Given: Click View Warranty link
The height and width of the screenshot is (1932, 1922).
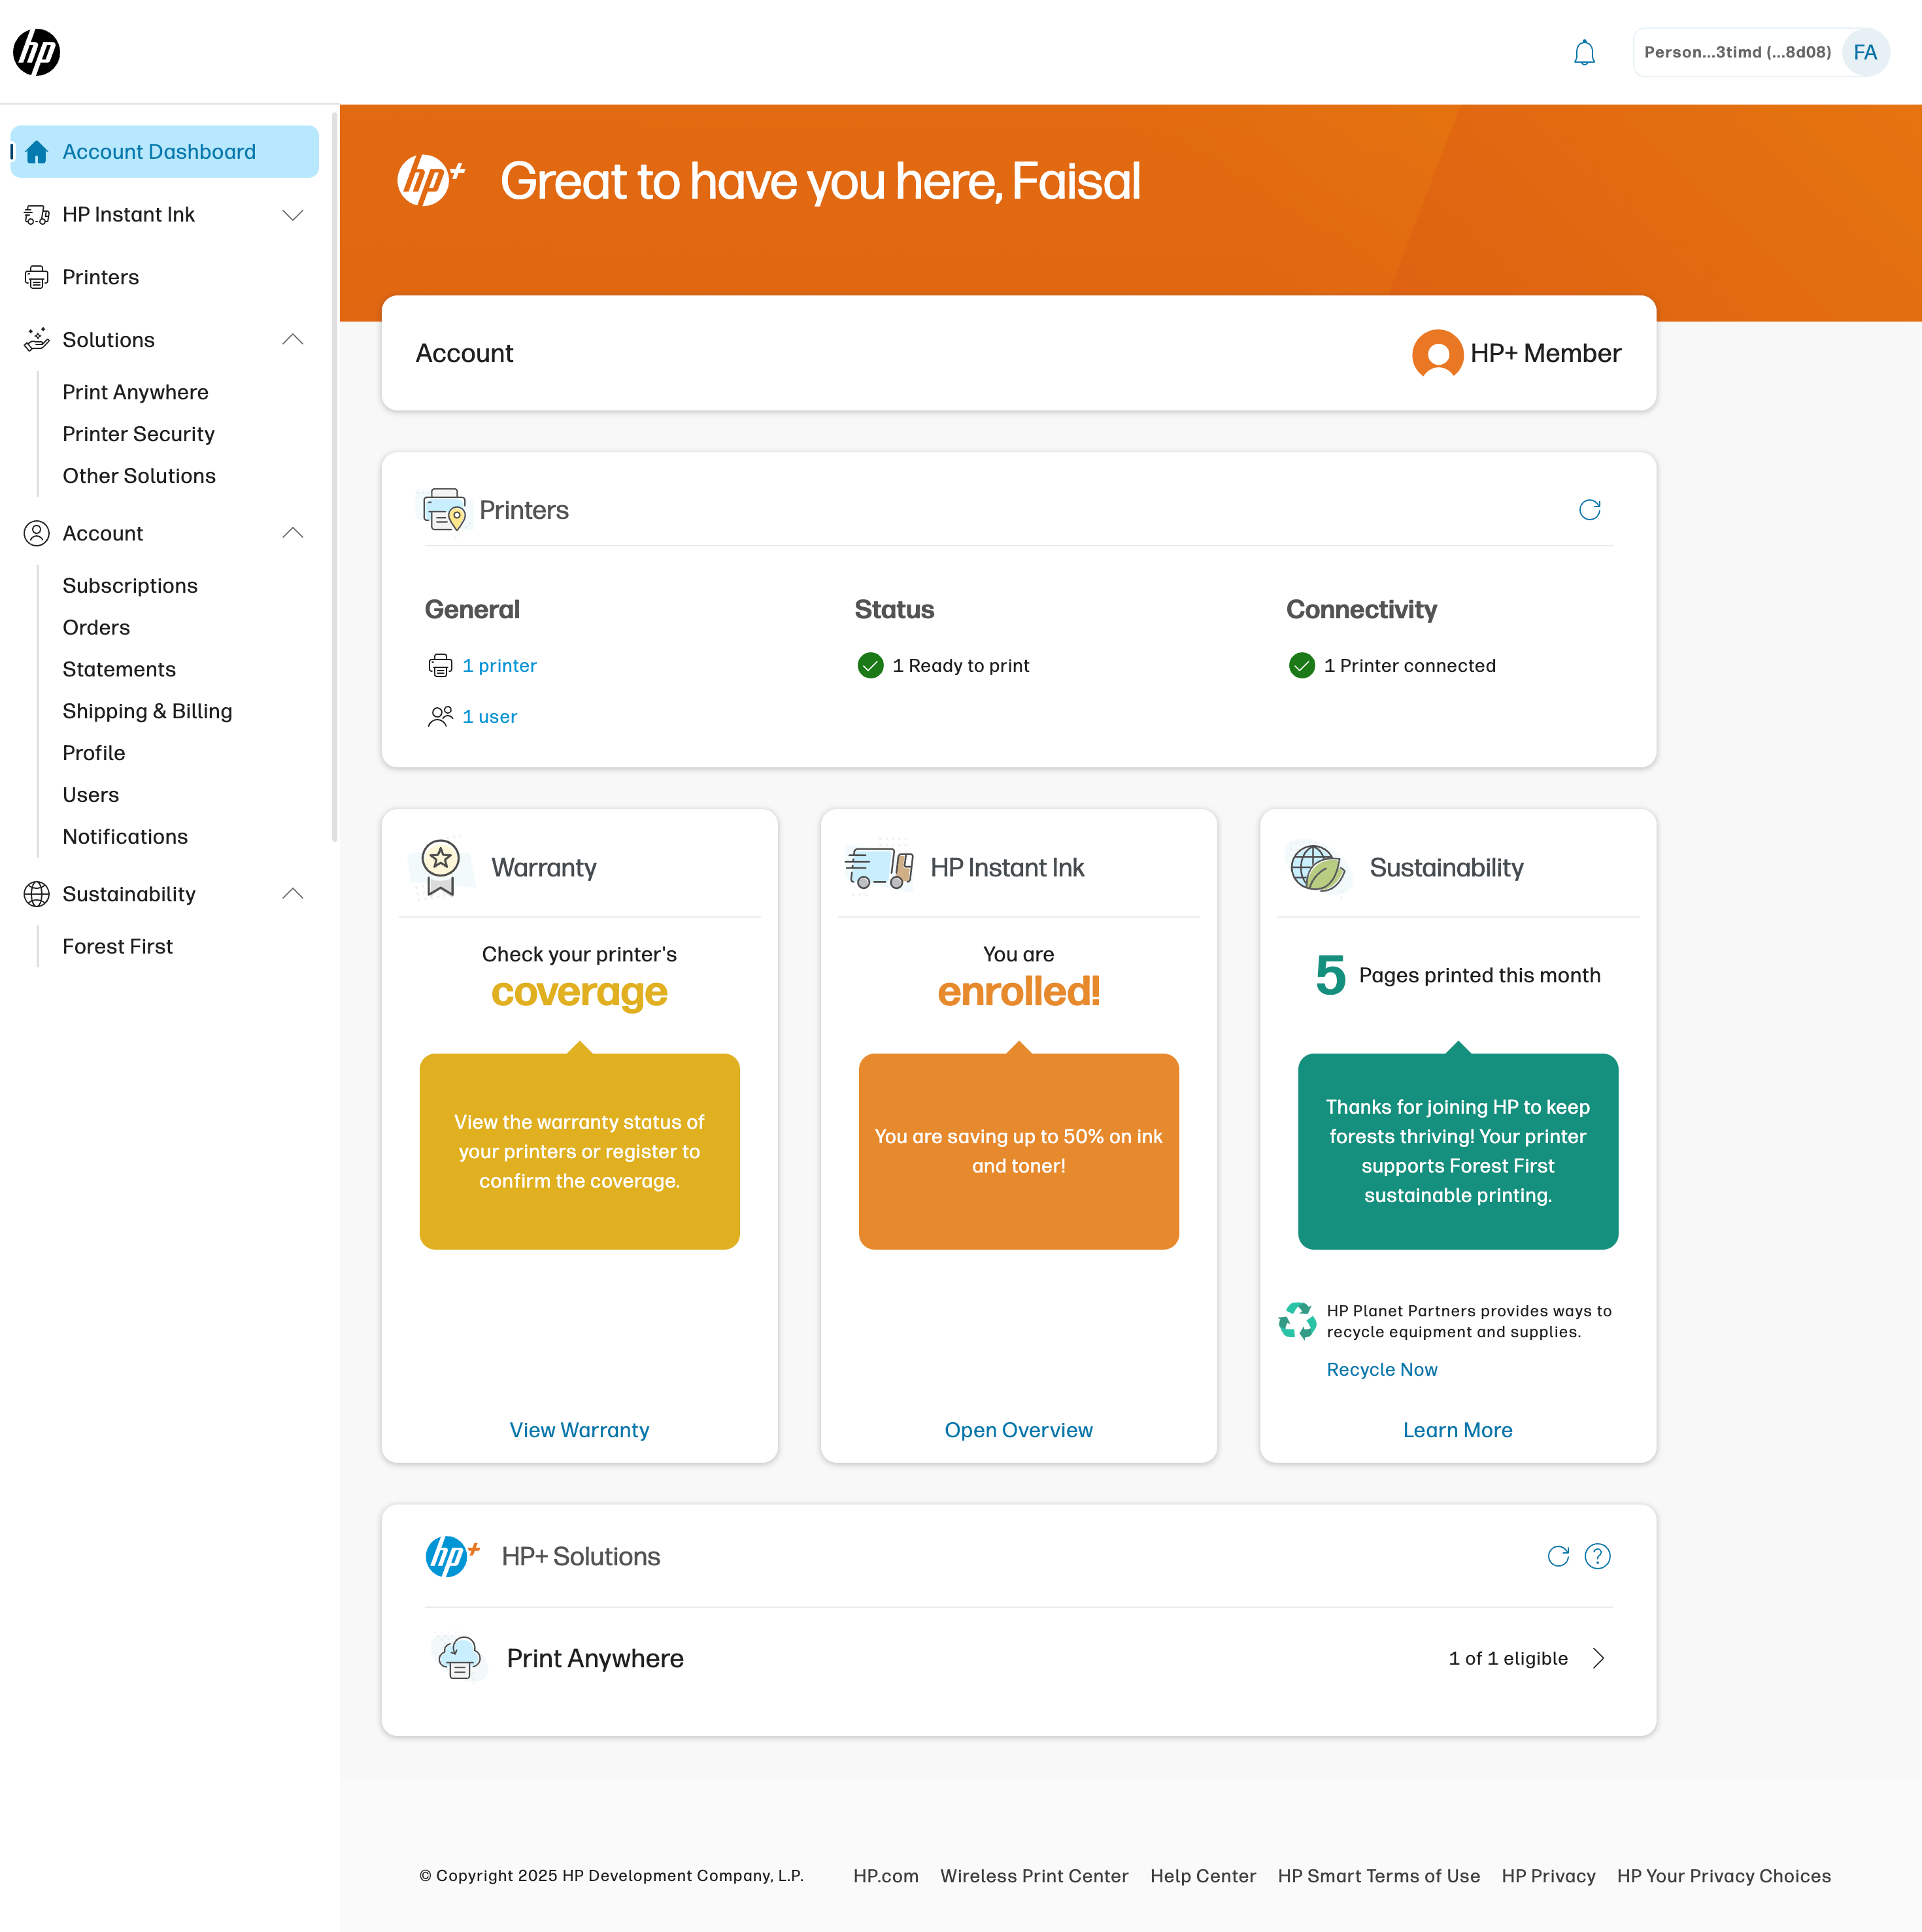Looking at the screenshot, I should click(x=579, y=1431).
